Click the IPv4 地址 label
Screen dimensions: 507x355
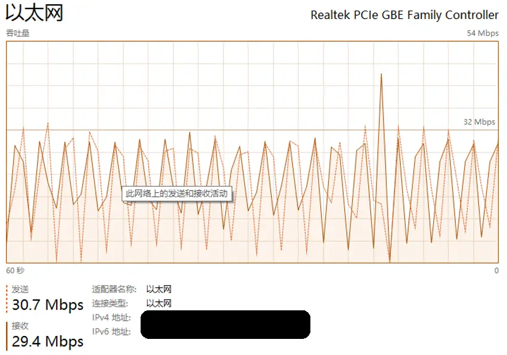pyautogui.click(x=111, y=317)
